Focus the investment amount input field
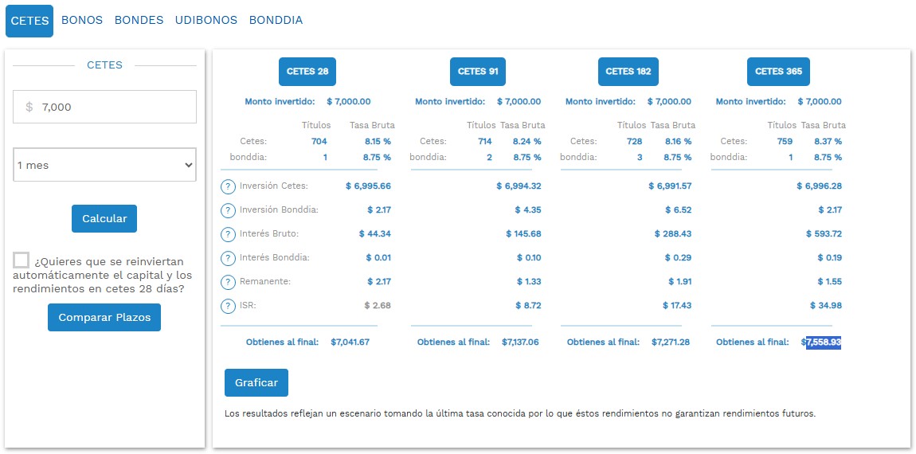 pyautogui.click(x=112, y=107)
